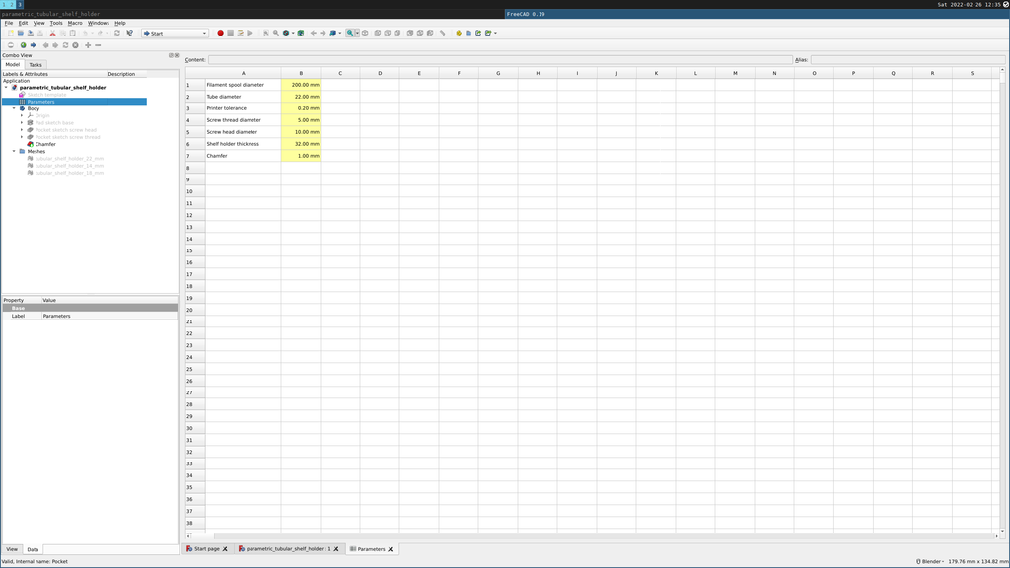Click the Refresh recompute icon

click(117, 33)
